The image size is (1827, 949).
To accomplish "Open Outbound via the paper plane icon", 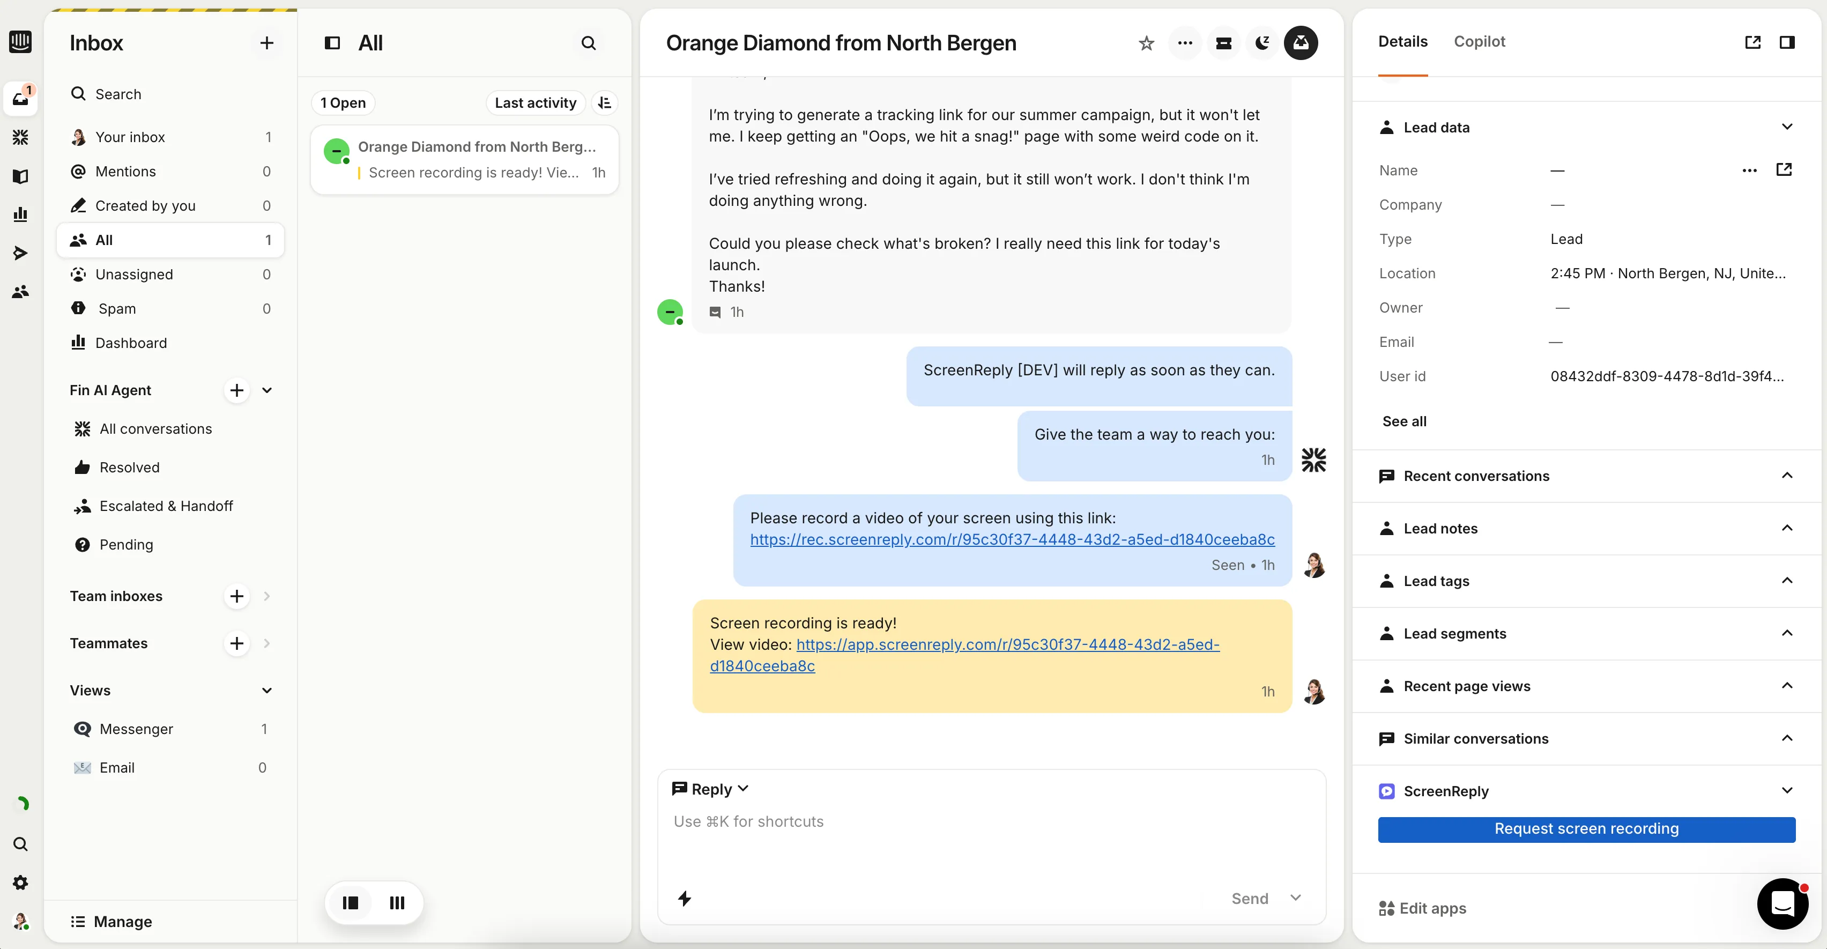I will tap(20, 252).
